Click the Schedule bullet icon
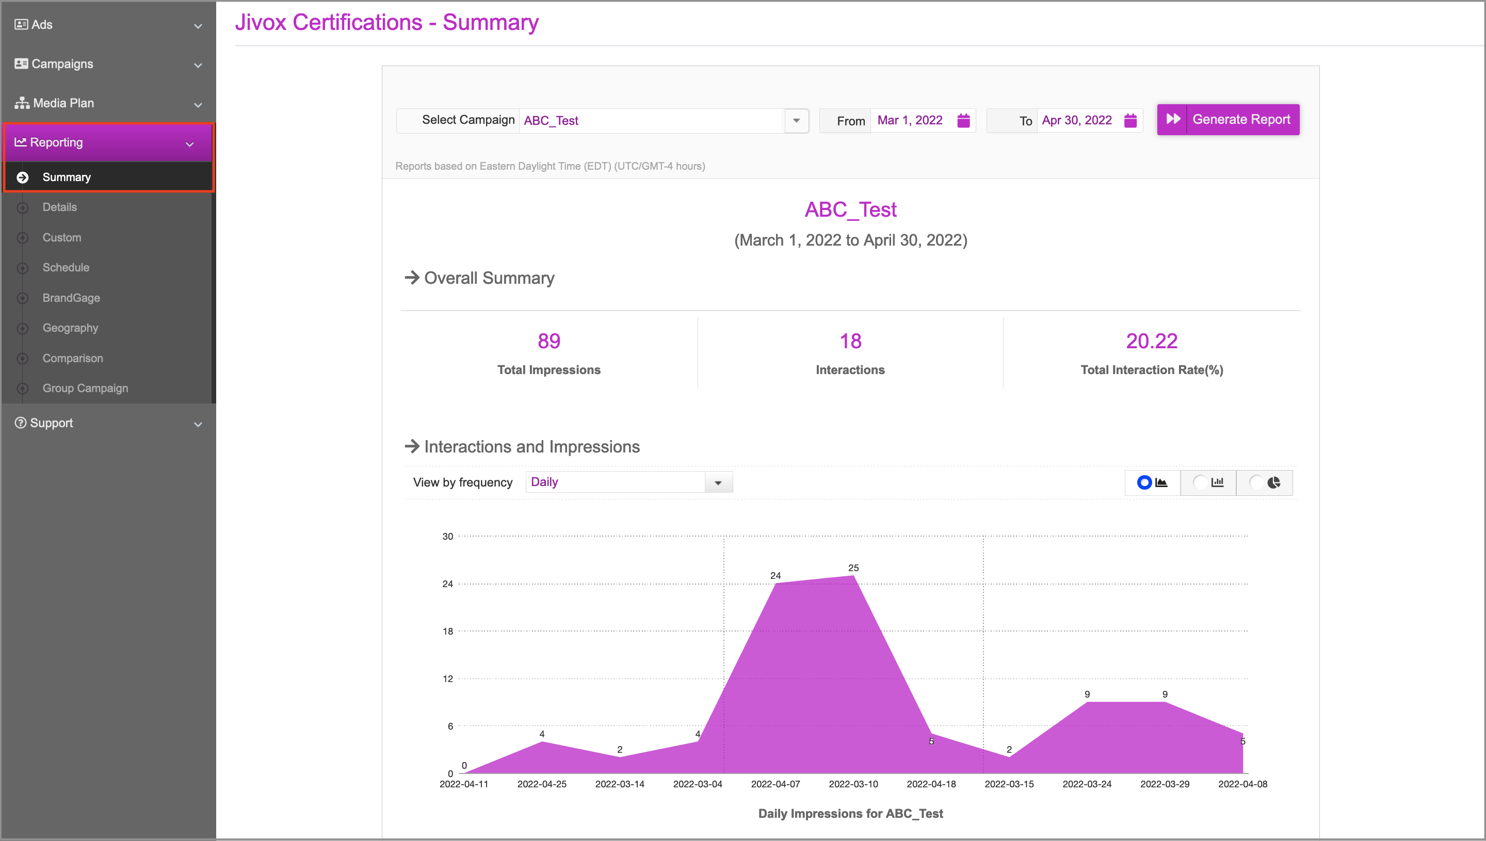The image size is (1486, 841). tap(23, 267)
